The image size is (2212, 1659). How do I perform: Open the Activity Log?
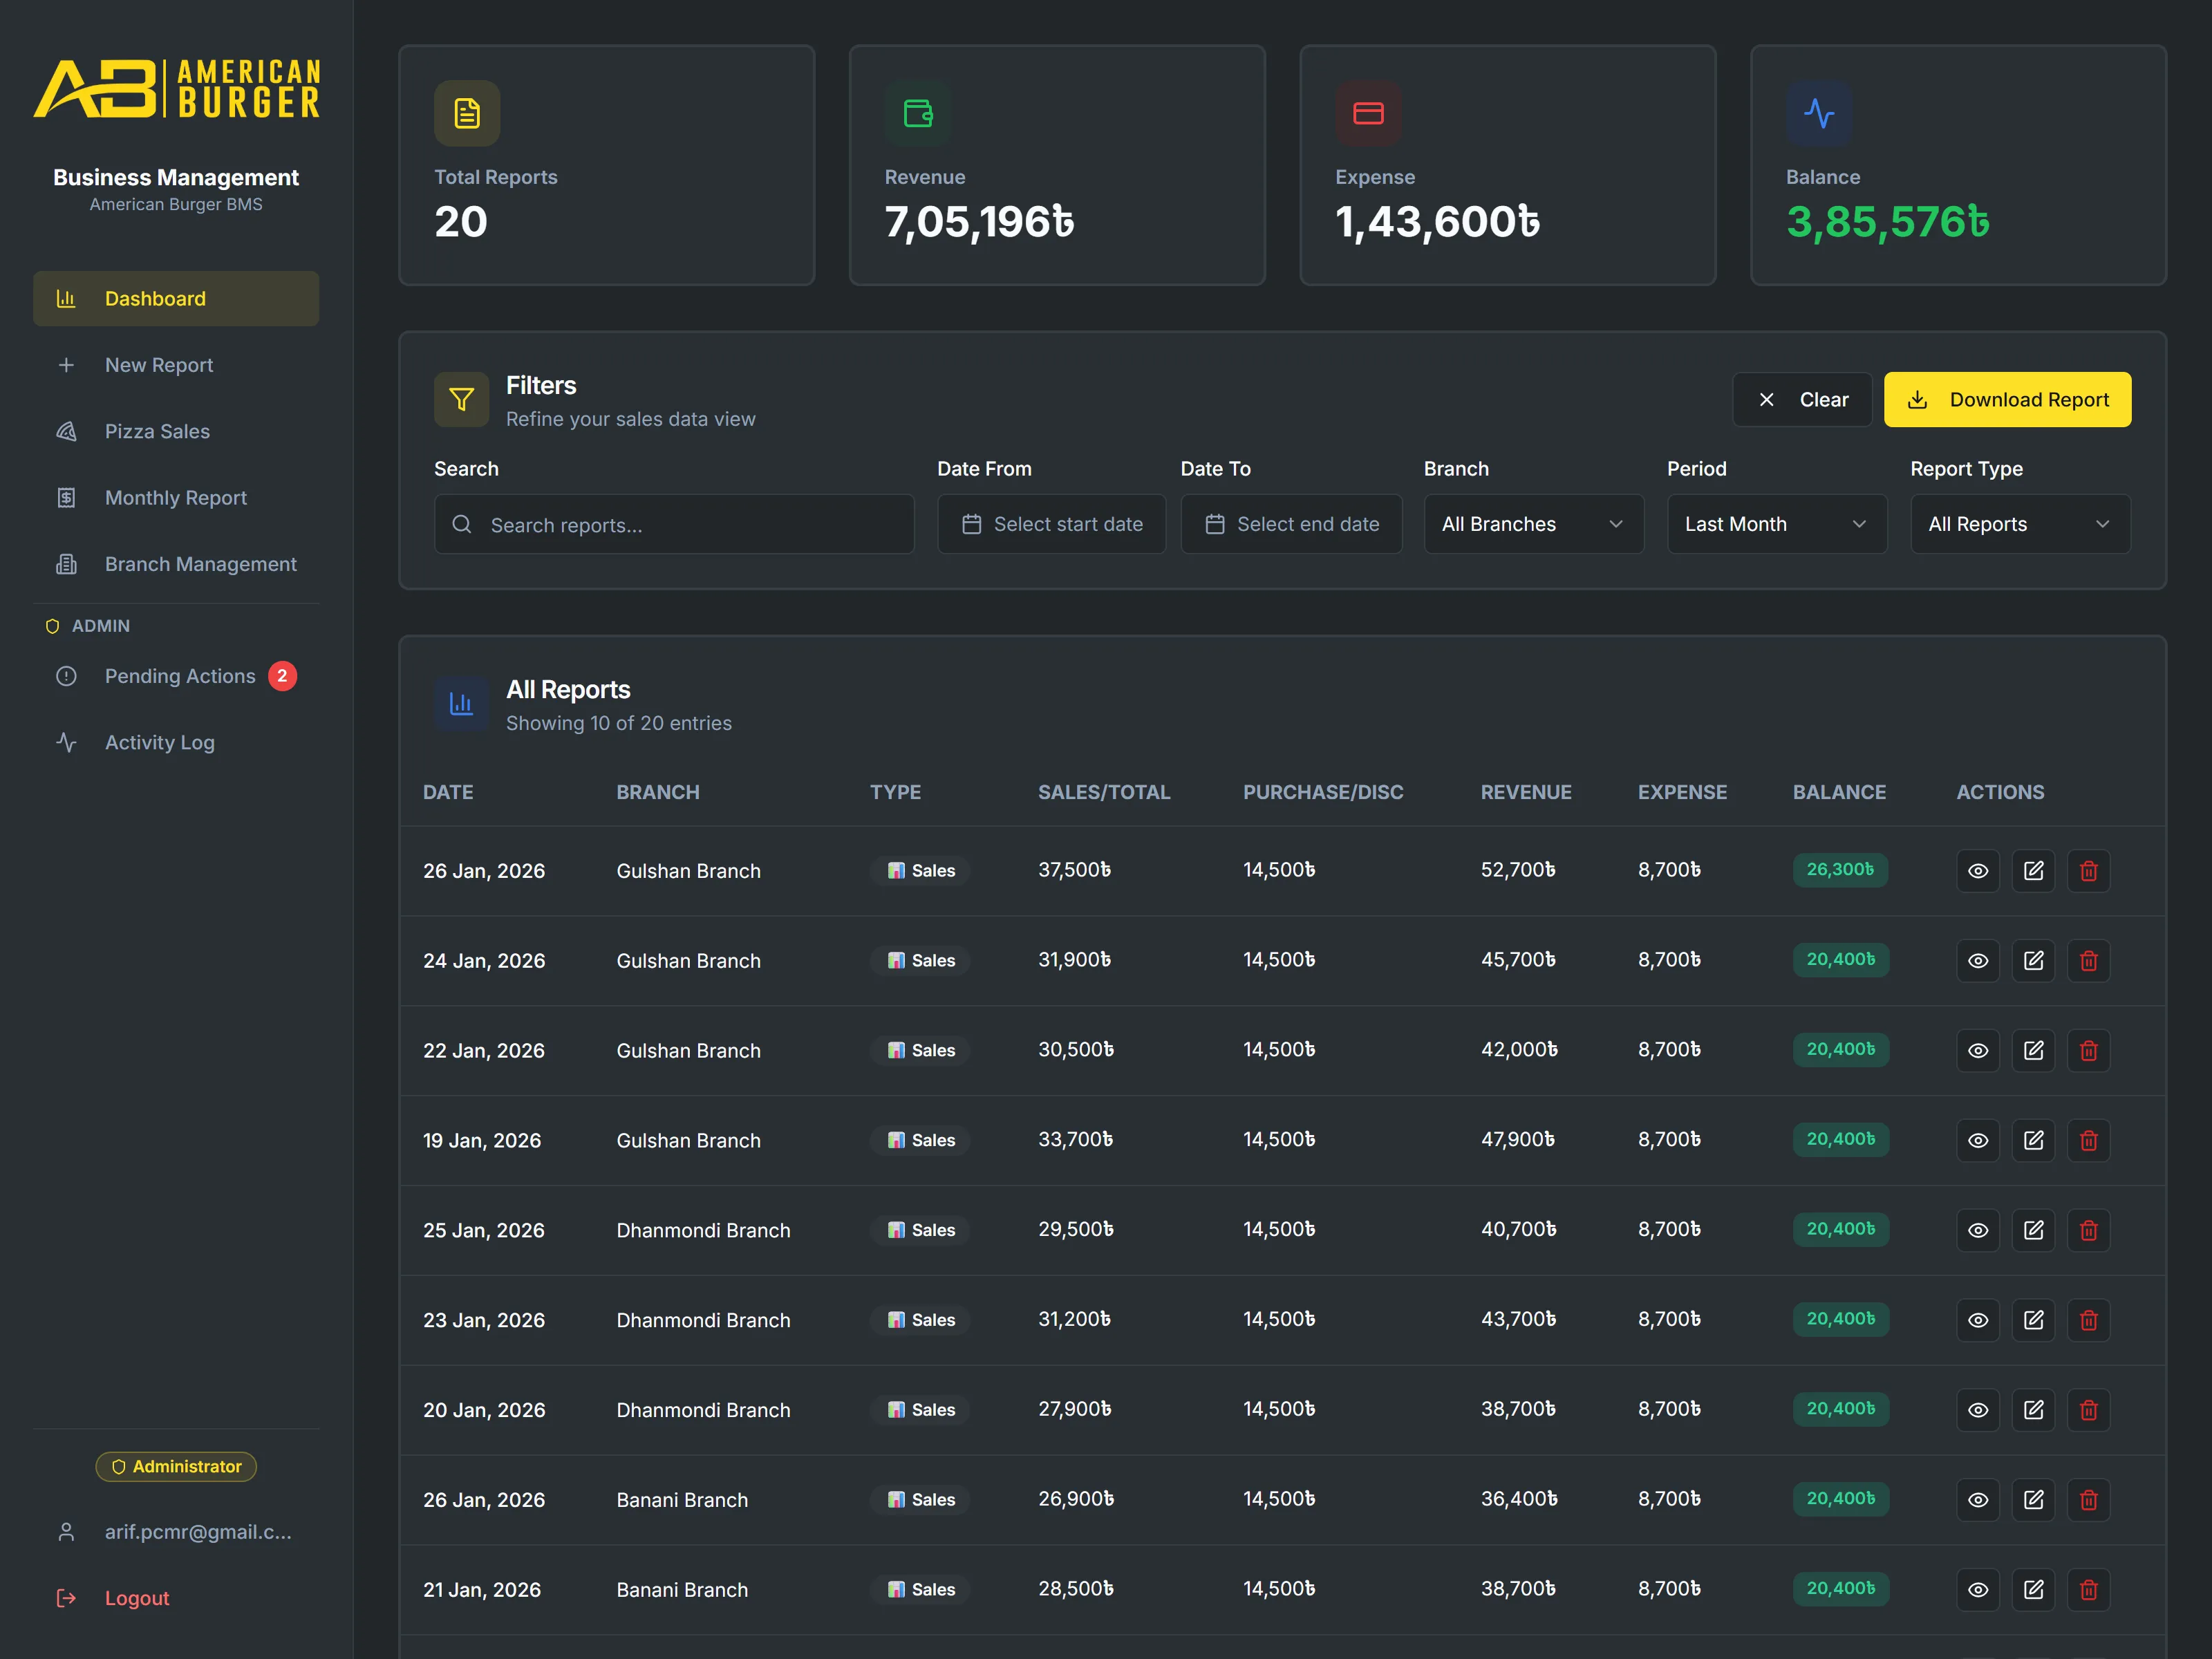(159, 742)
